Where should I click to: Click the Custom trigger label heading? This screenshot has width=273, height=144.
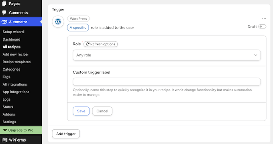[92, 72]
